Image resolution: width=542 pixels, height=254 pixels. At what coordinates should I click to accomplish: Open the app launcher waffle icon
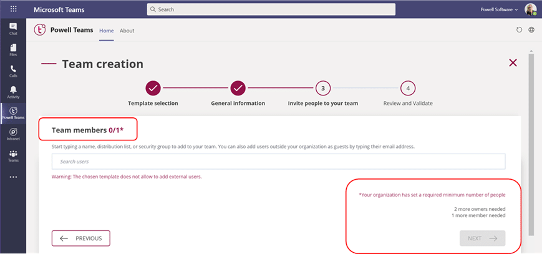13,9
